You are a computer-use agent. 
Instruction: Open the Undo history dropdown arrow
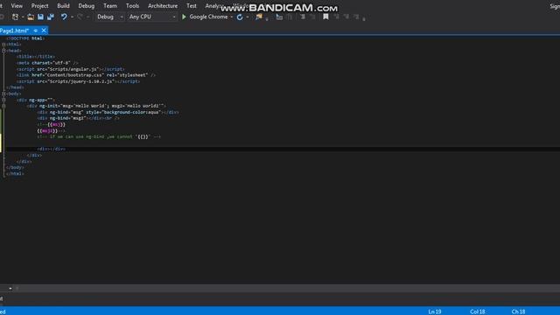pyautogui.click(x=72, y=17)
